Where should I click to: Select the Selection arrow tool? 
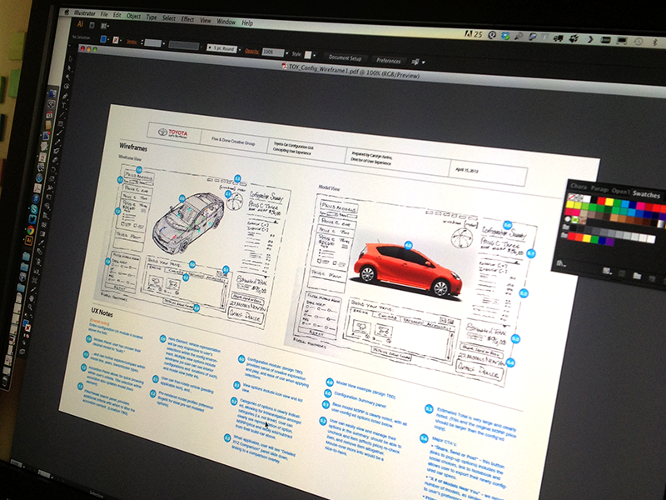pyautogui.click(x=71, y=58)
